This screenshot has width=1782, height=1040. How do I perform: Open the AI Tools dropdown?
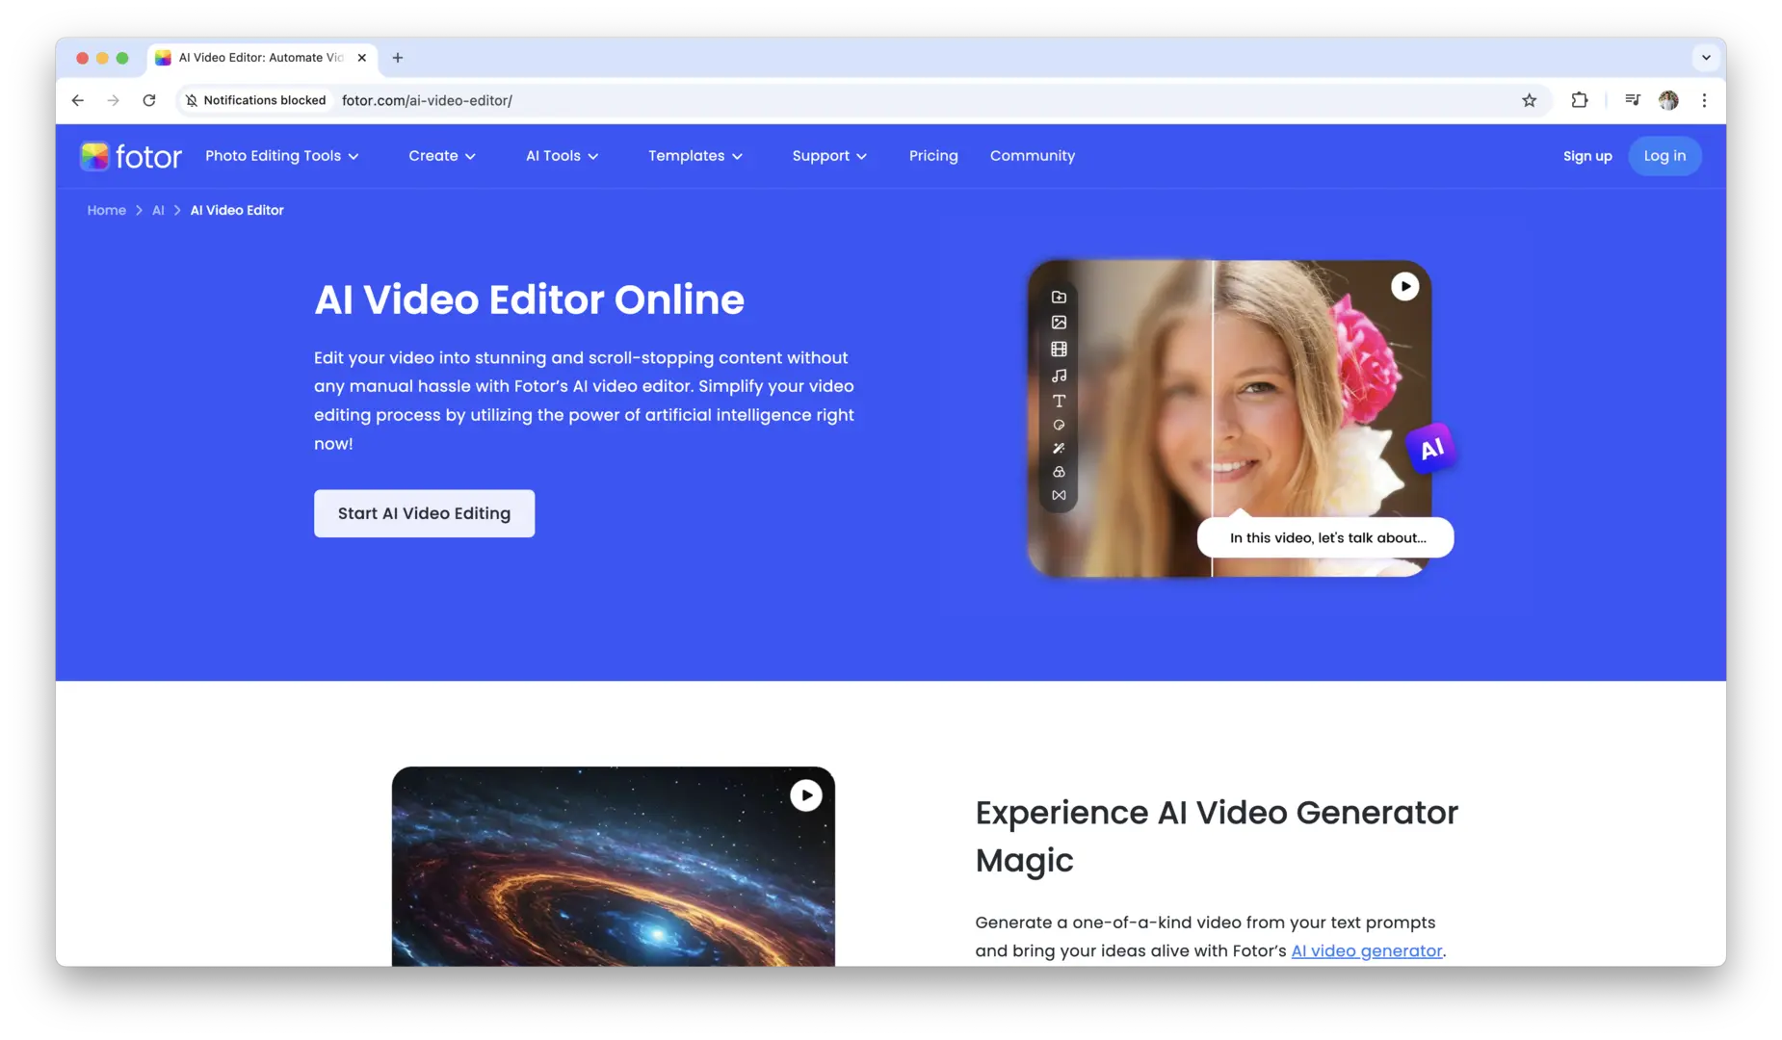click(562, 156)
